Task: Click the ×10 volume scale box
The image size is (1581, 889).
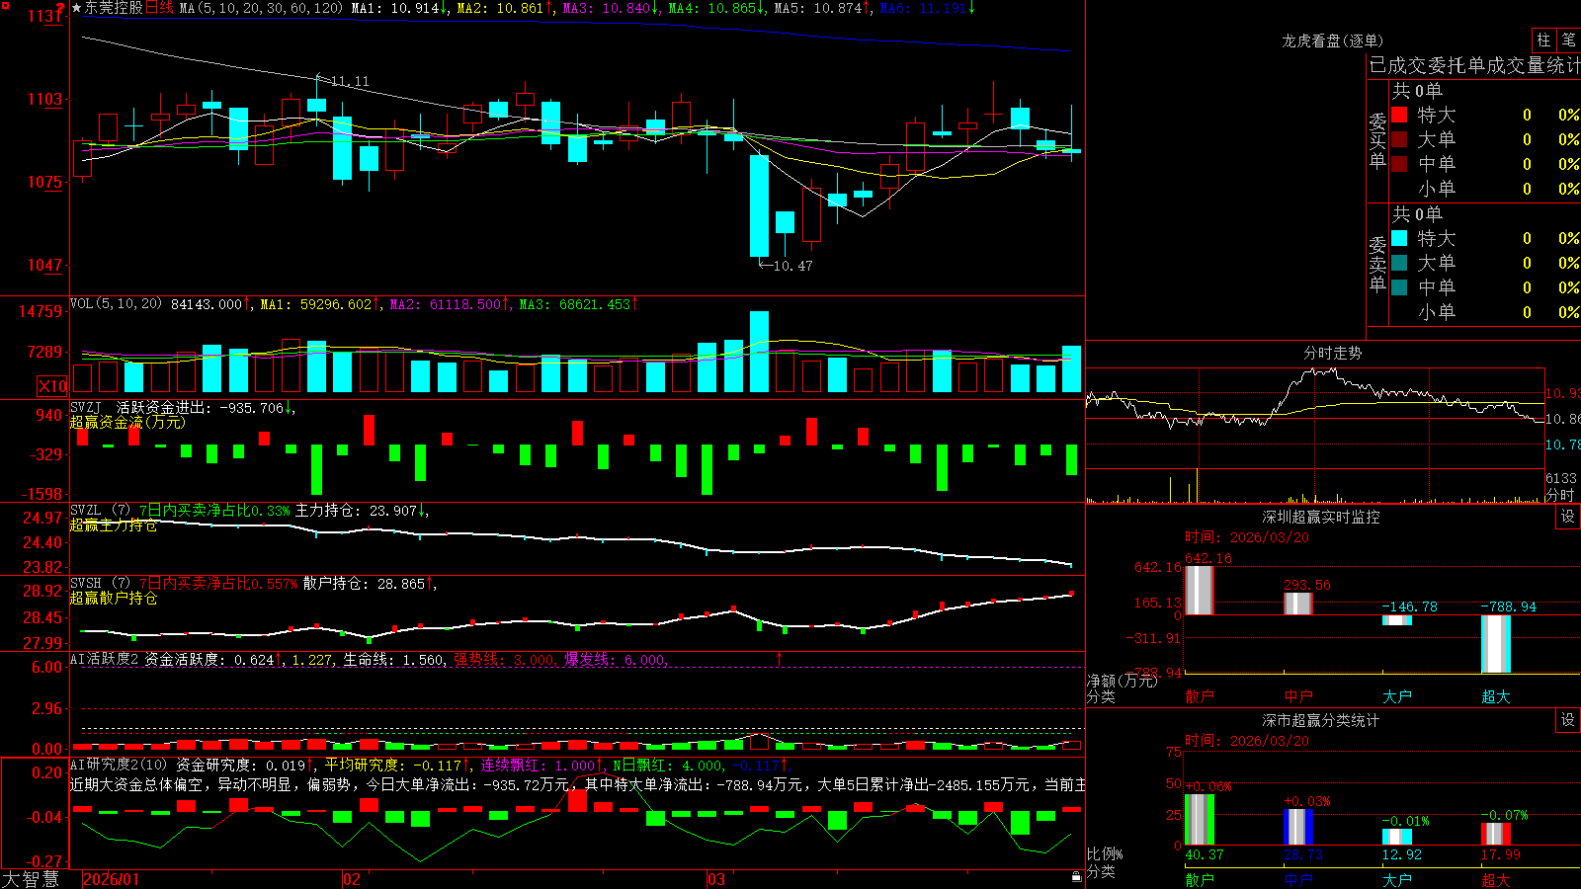Action: tap(52, 386)
